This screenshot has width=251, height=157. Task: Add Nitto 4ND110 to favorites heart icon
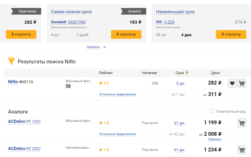[232, 83]
